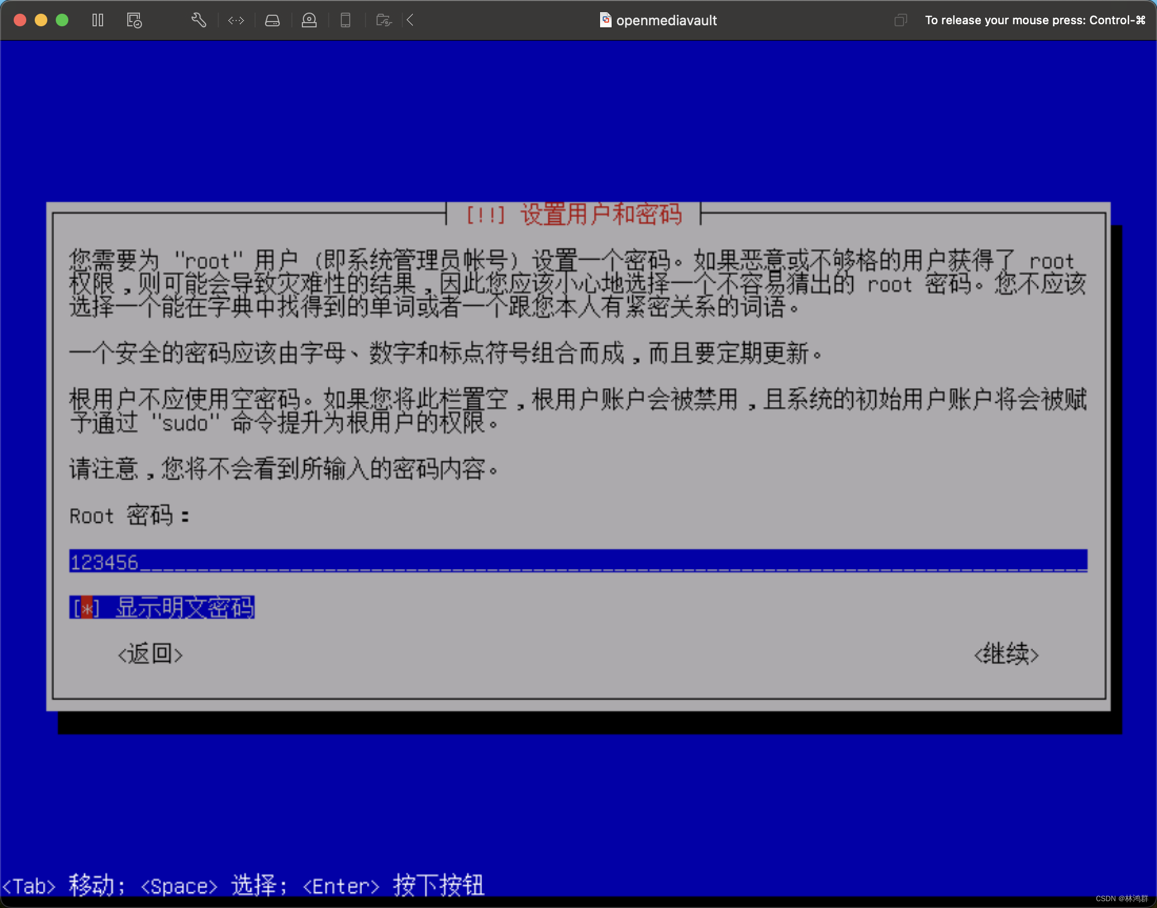The image size is (1157, 908).
Task: Click the green fullscreen window button
Action: [62, 20]
